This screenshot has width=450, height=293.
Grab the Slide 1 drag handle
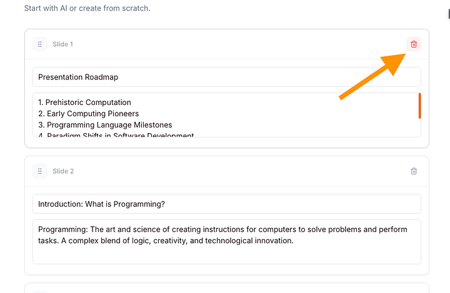click(40, 44)
